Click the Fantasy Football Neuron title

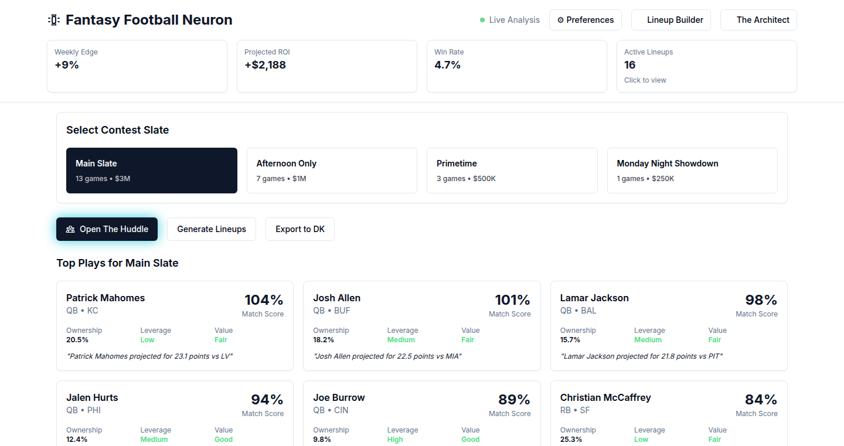149,20
